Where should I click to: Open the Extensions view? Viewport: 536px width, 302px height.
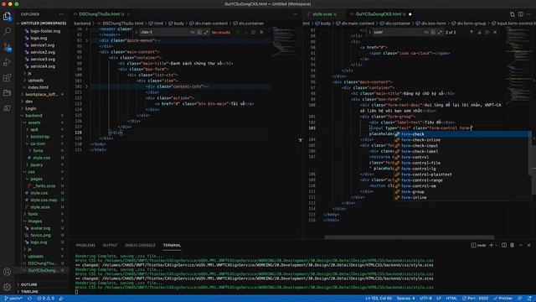[x=8, y=78]
